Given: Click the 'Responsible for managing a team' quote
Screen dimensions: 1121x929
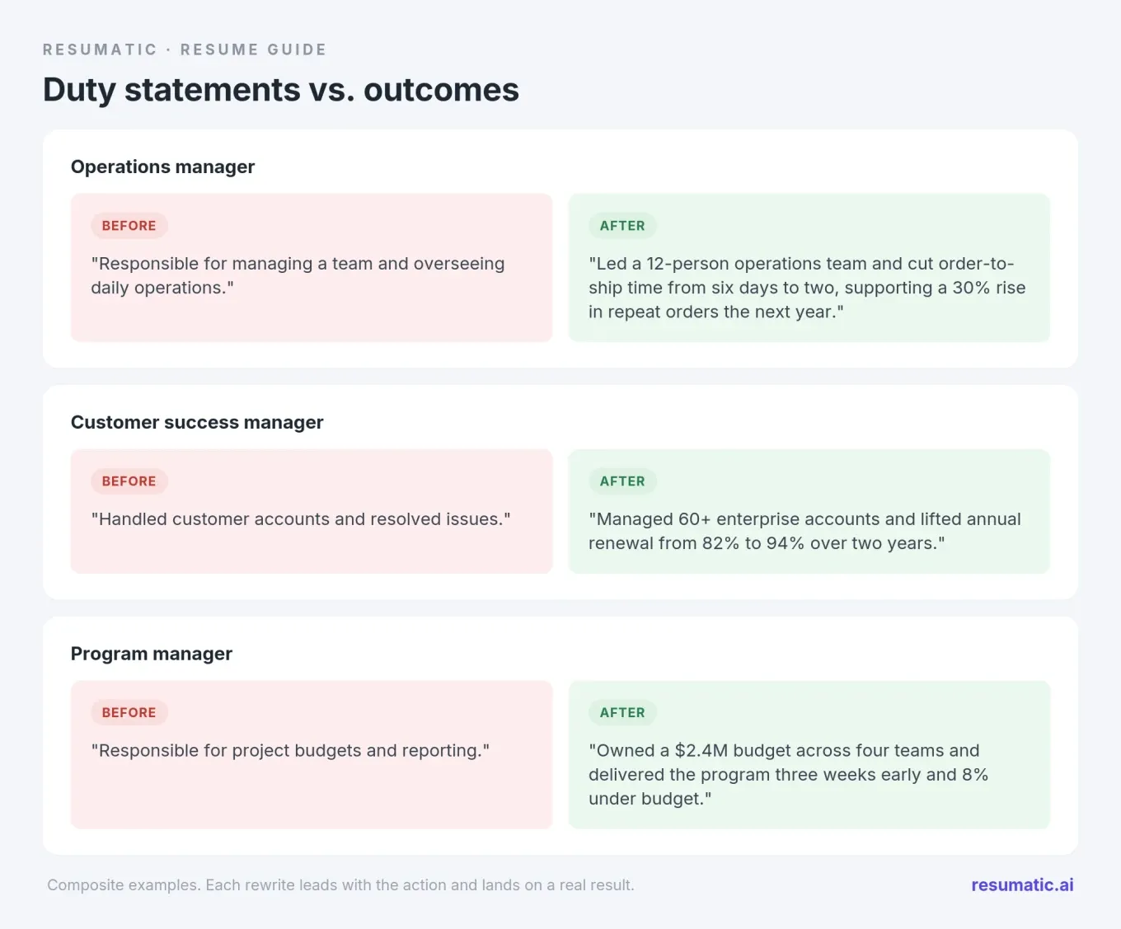Looking at the screenshot, I should pos(298,275).
